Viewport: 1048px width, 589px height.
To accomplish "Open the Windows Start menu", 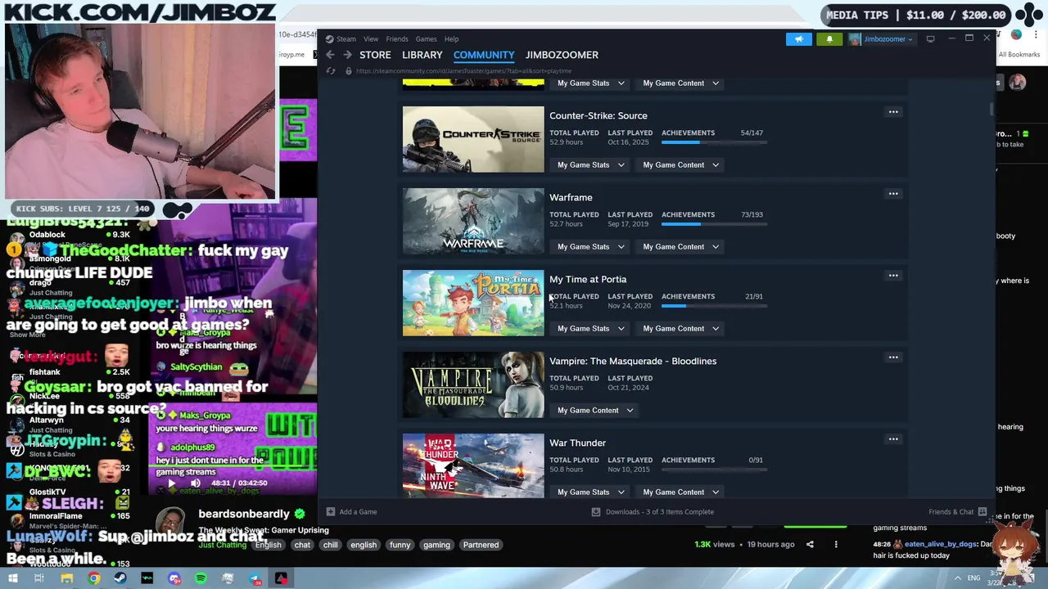I will [x=12, y=578].
